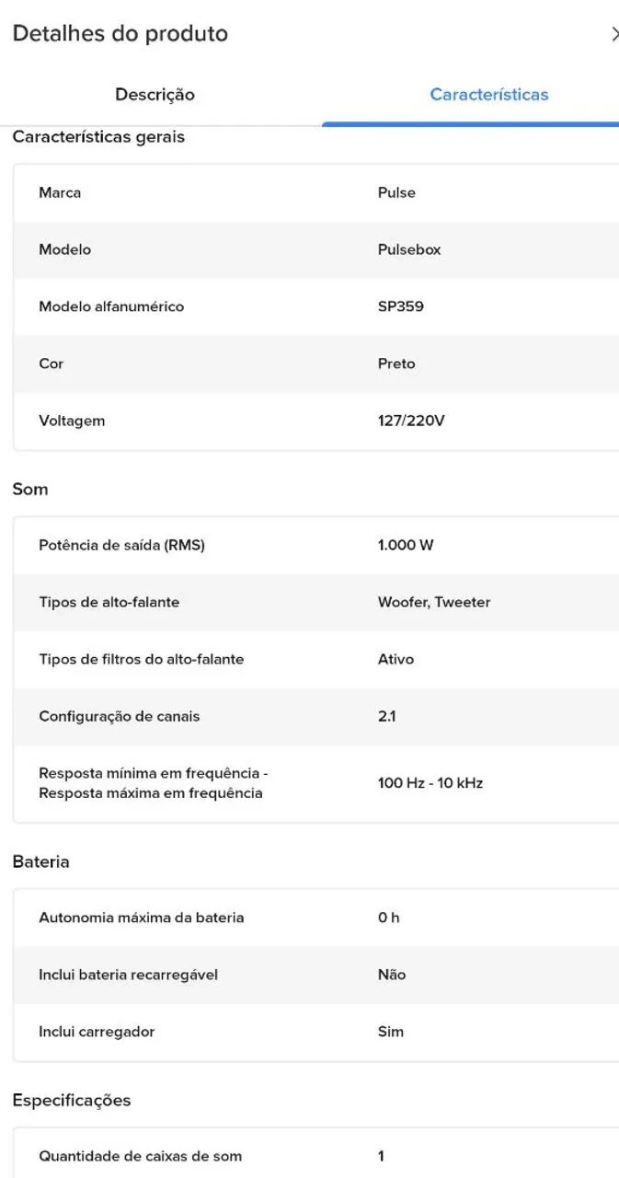The image size is (619, 1178).
Task: Click the Autonomia máxima da bateria row
Action: pos(316,918)
